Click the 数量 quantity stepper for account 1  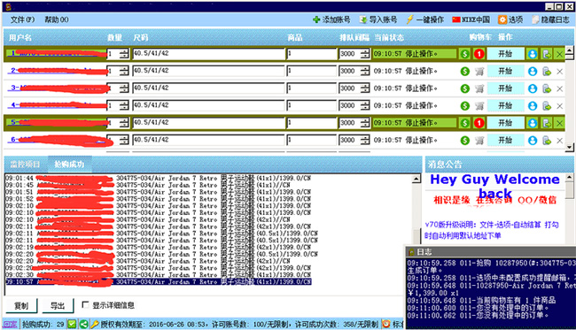124,54
